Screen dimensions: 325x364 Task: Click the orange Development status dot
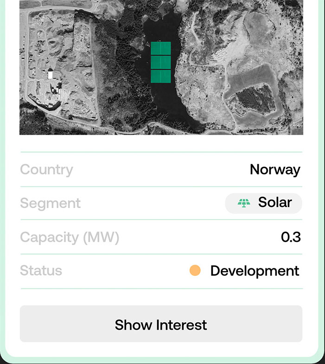click(195, 271)
